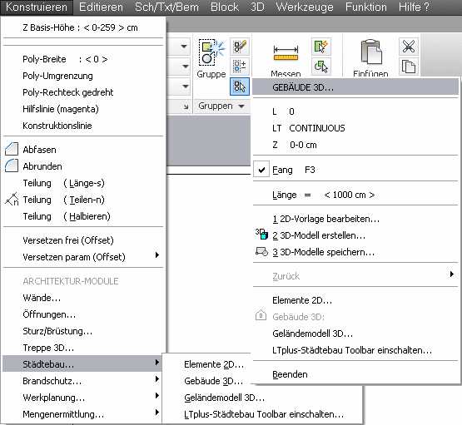Select Geländemodell 3D in Städtebau submenu

[224, 398]
